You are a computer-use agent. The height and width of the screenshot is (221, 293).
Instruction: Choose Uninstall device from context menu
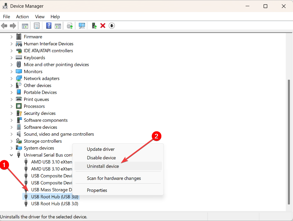tap(118, 166)
